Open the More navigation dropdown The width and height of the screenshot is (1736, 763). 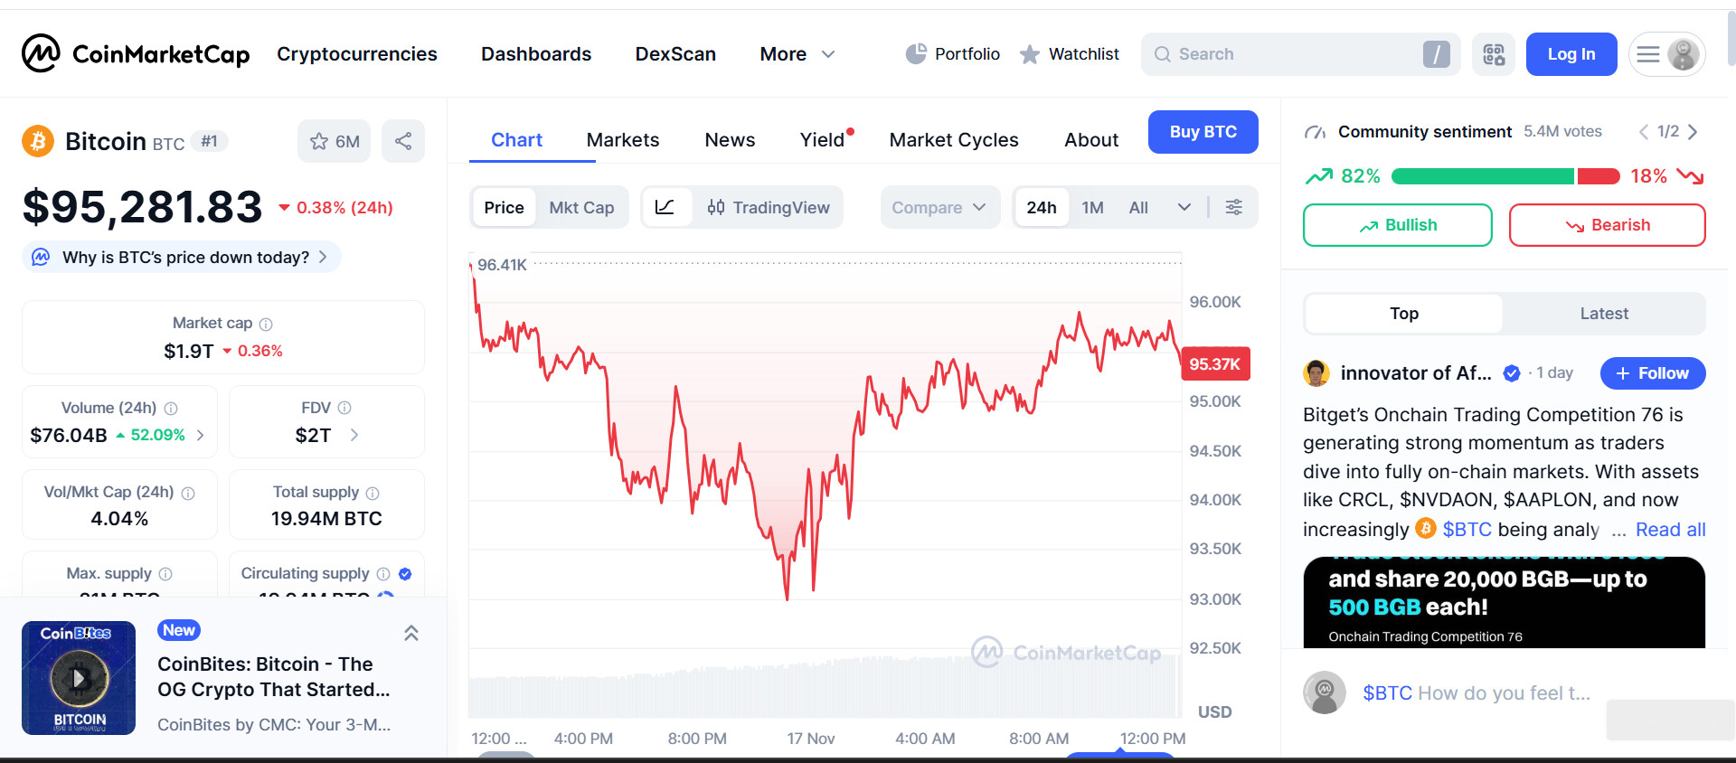point(797,54)
